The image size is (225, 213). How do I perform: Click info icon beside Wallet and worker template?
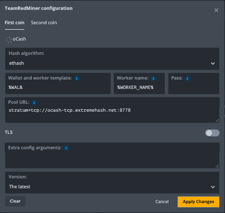[77, 78]
